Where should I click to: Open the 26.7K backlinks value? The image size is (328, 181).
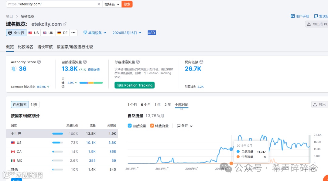tap(193, 69)
